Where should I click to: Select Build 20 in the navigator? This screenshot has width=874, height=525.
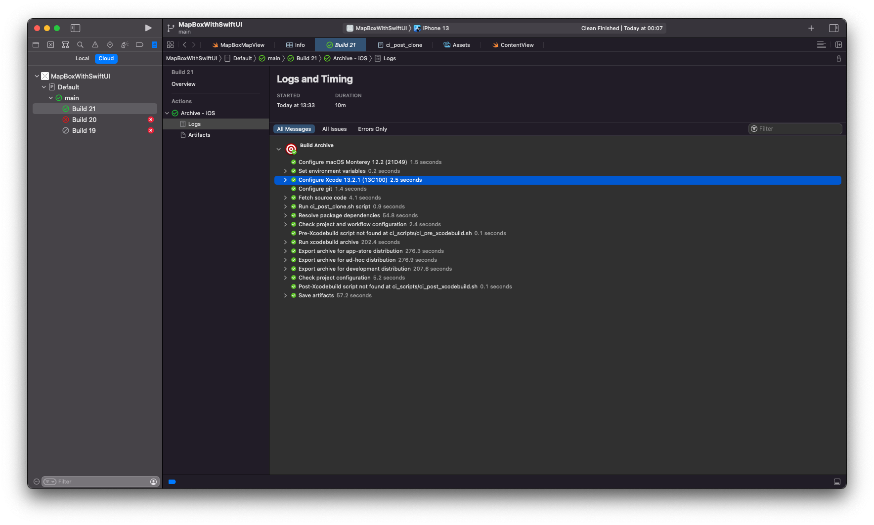[x=84, y=120]
